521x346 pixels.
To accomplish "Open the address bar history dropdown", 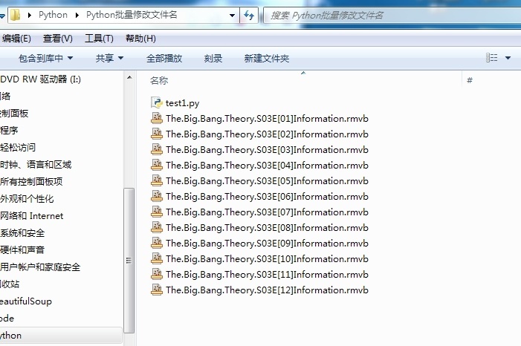I will tap(232, 16).
